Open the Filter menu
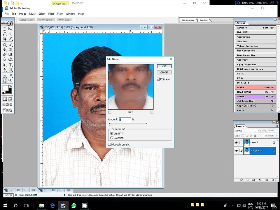 coord(51,14)
